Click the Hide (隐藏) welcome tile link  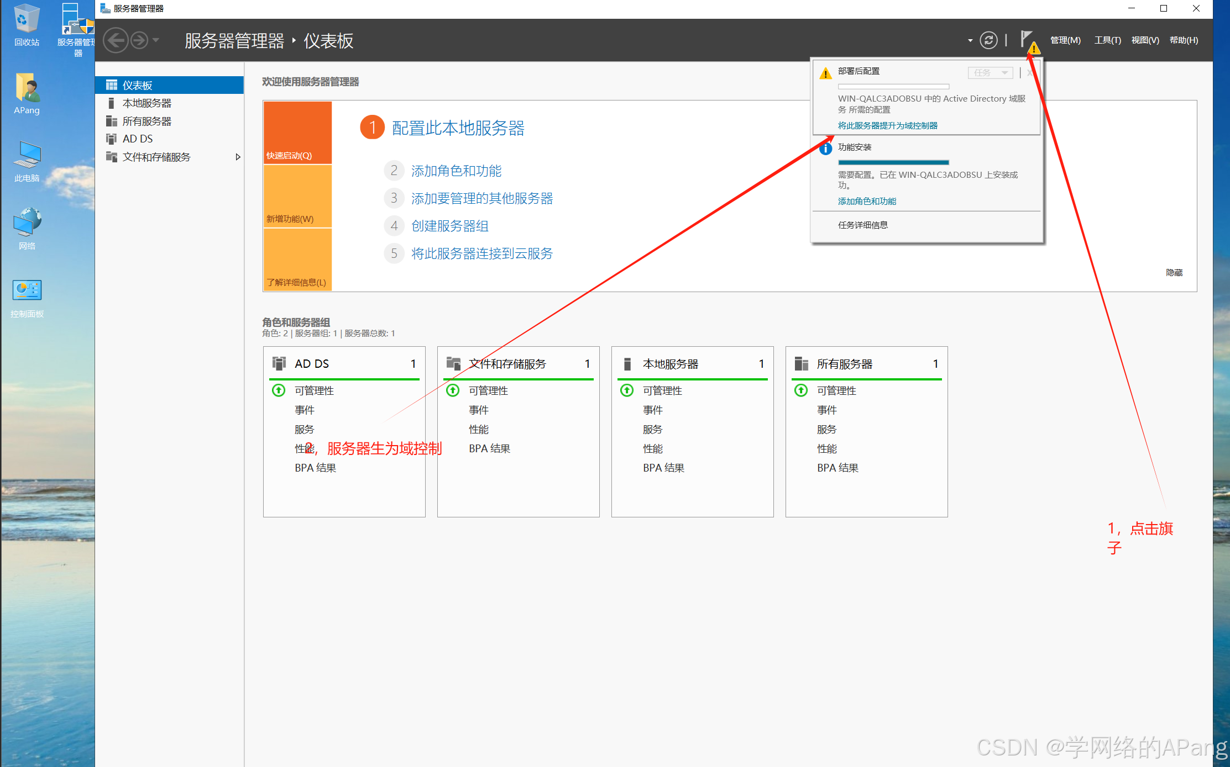1174,272
